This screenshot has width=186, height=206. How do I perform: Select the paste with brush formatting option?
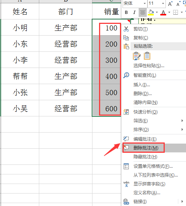point(136,56)
